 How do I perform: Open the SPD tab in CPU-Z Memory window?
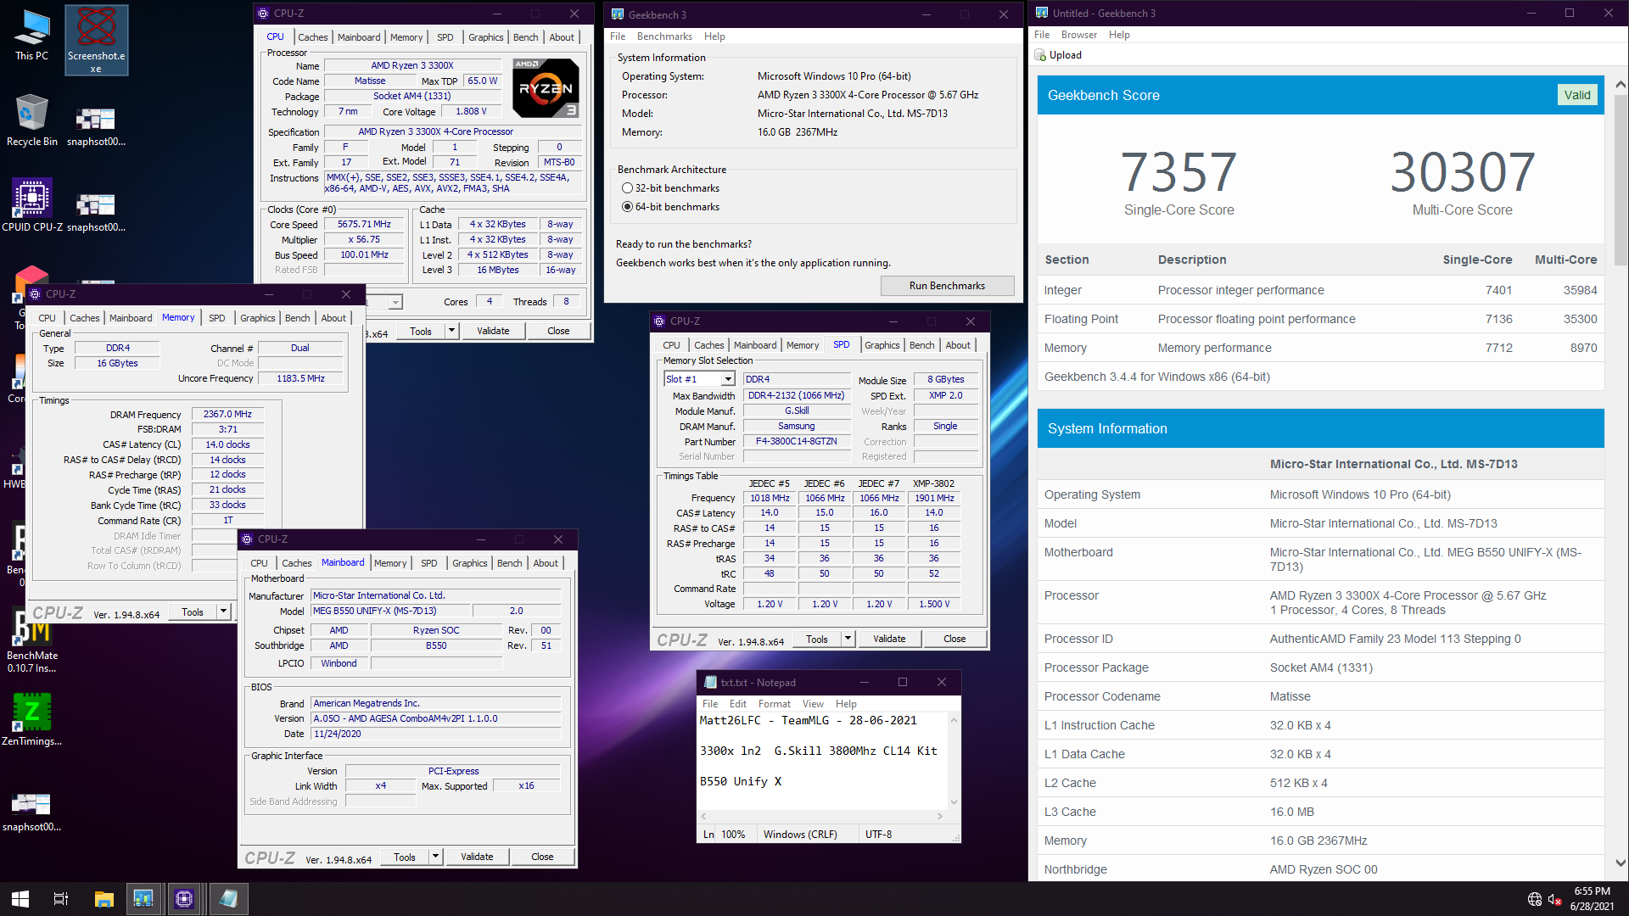[216, 318]
